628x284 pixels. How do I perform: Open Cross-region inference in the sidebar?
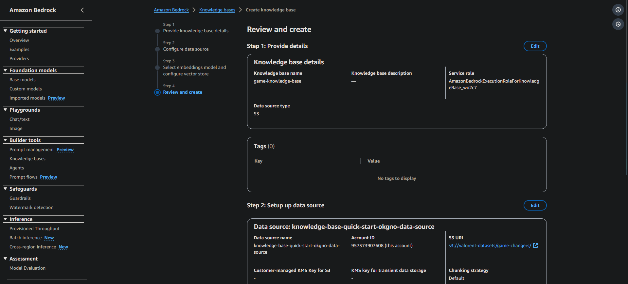click(x=33, y=247)
